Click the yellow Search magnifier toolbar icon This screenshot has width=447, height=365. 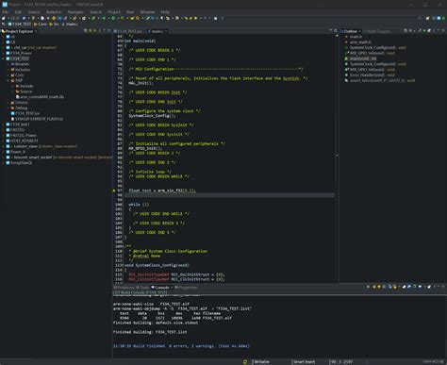[139, 18]
